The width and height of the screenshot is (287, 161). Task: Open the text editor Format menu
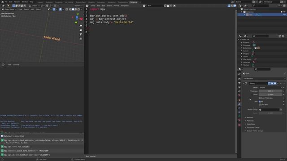pyautogui.click(x=116, y=6)
